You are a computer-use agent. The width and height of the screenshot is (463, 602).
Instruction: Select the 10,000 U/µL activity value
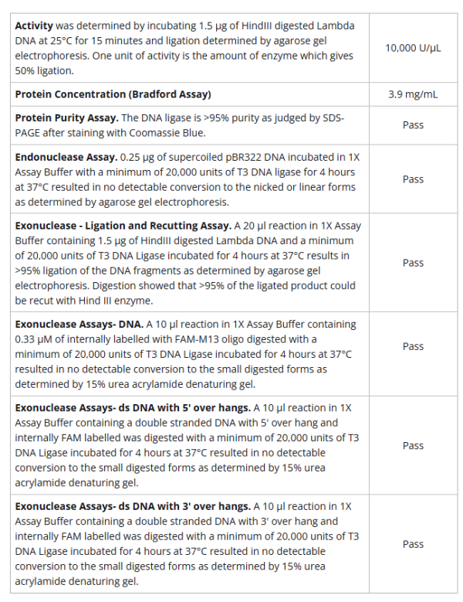click(413, 48)
